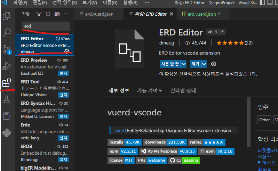Install the Erde extension
This screenshot has width=278, height=171.
[x=63, y=138]
